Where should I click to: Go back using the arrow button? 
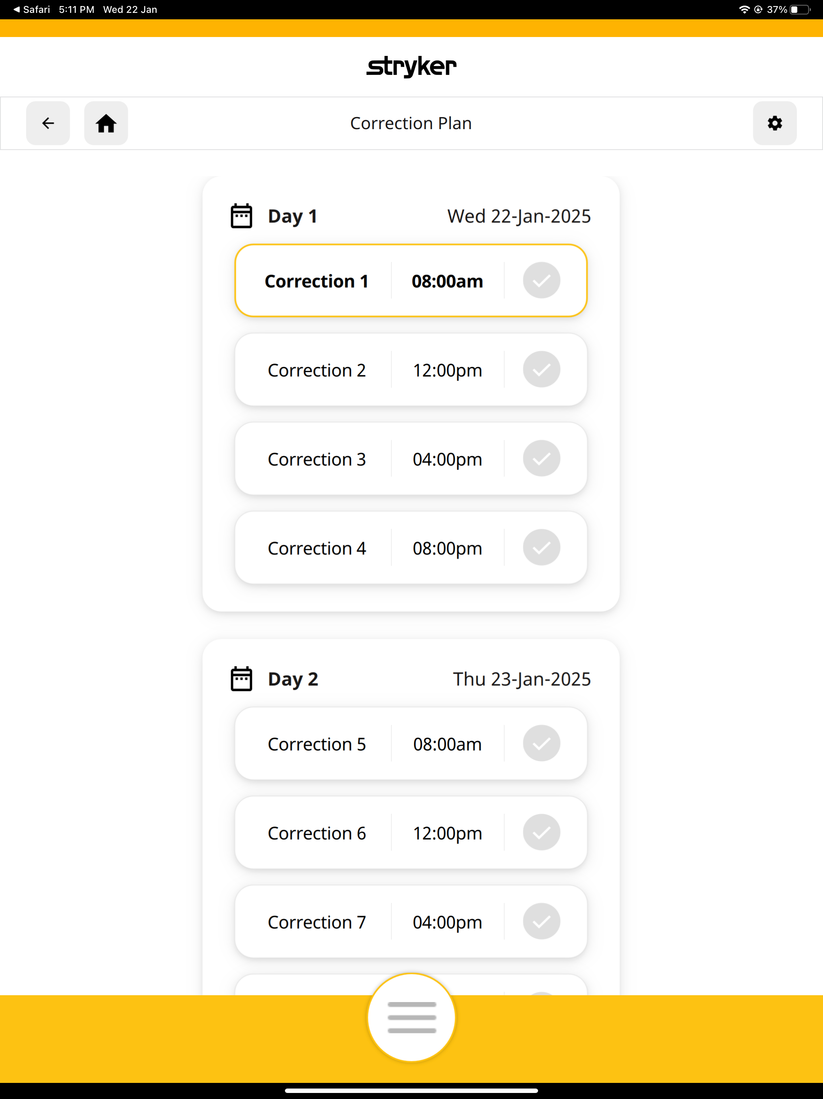point(48,123)
